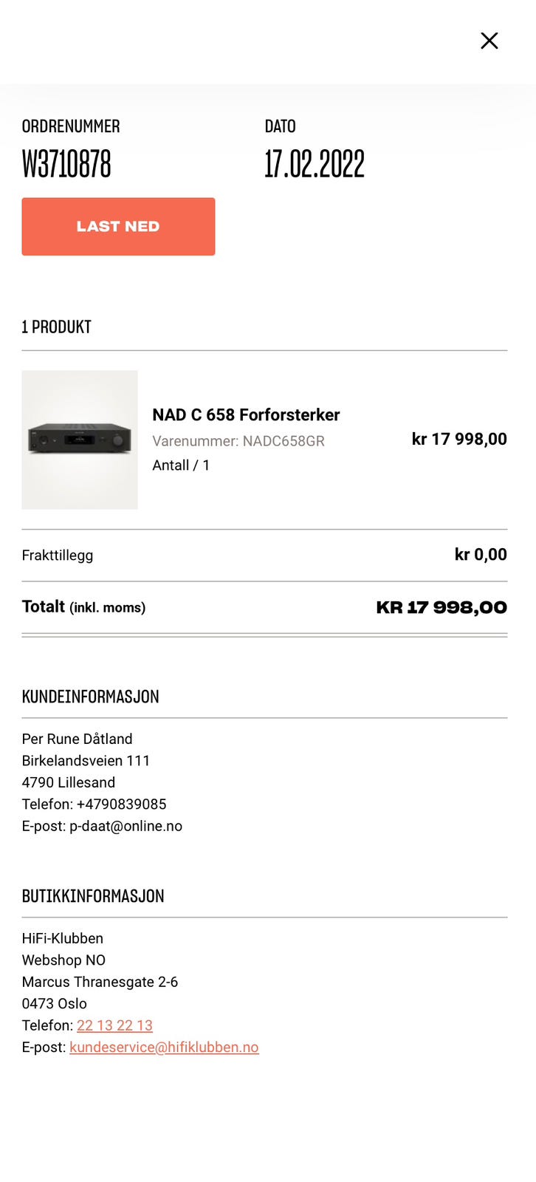Select the NAD C 658 Forforsterker title
The height and width of the screenshot is (1182, 536).
pos(246,414)
